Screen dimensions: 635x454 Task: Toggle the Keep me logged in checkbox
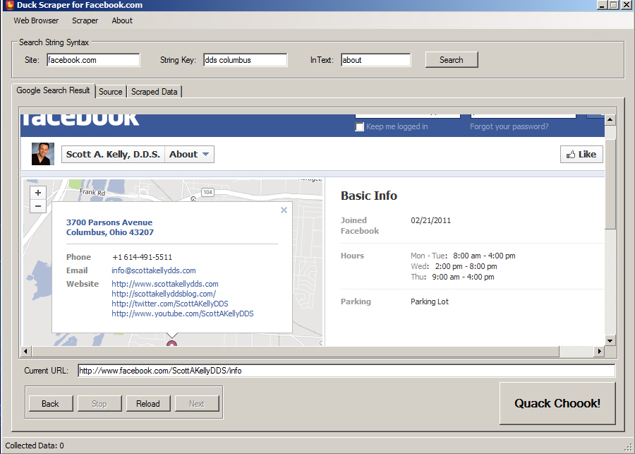point(359,126)
